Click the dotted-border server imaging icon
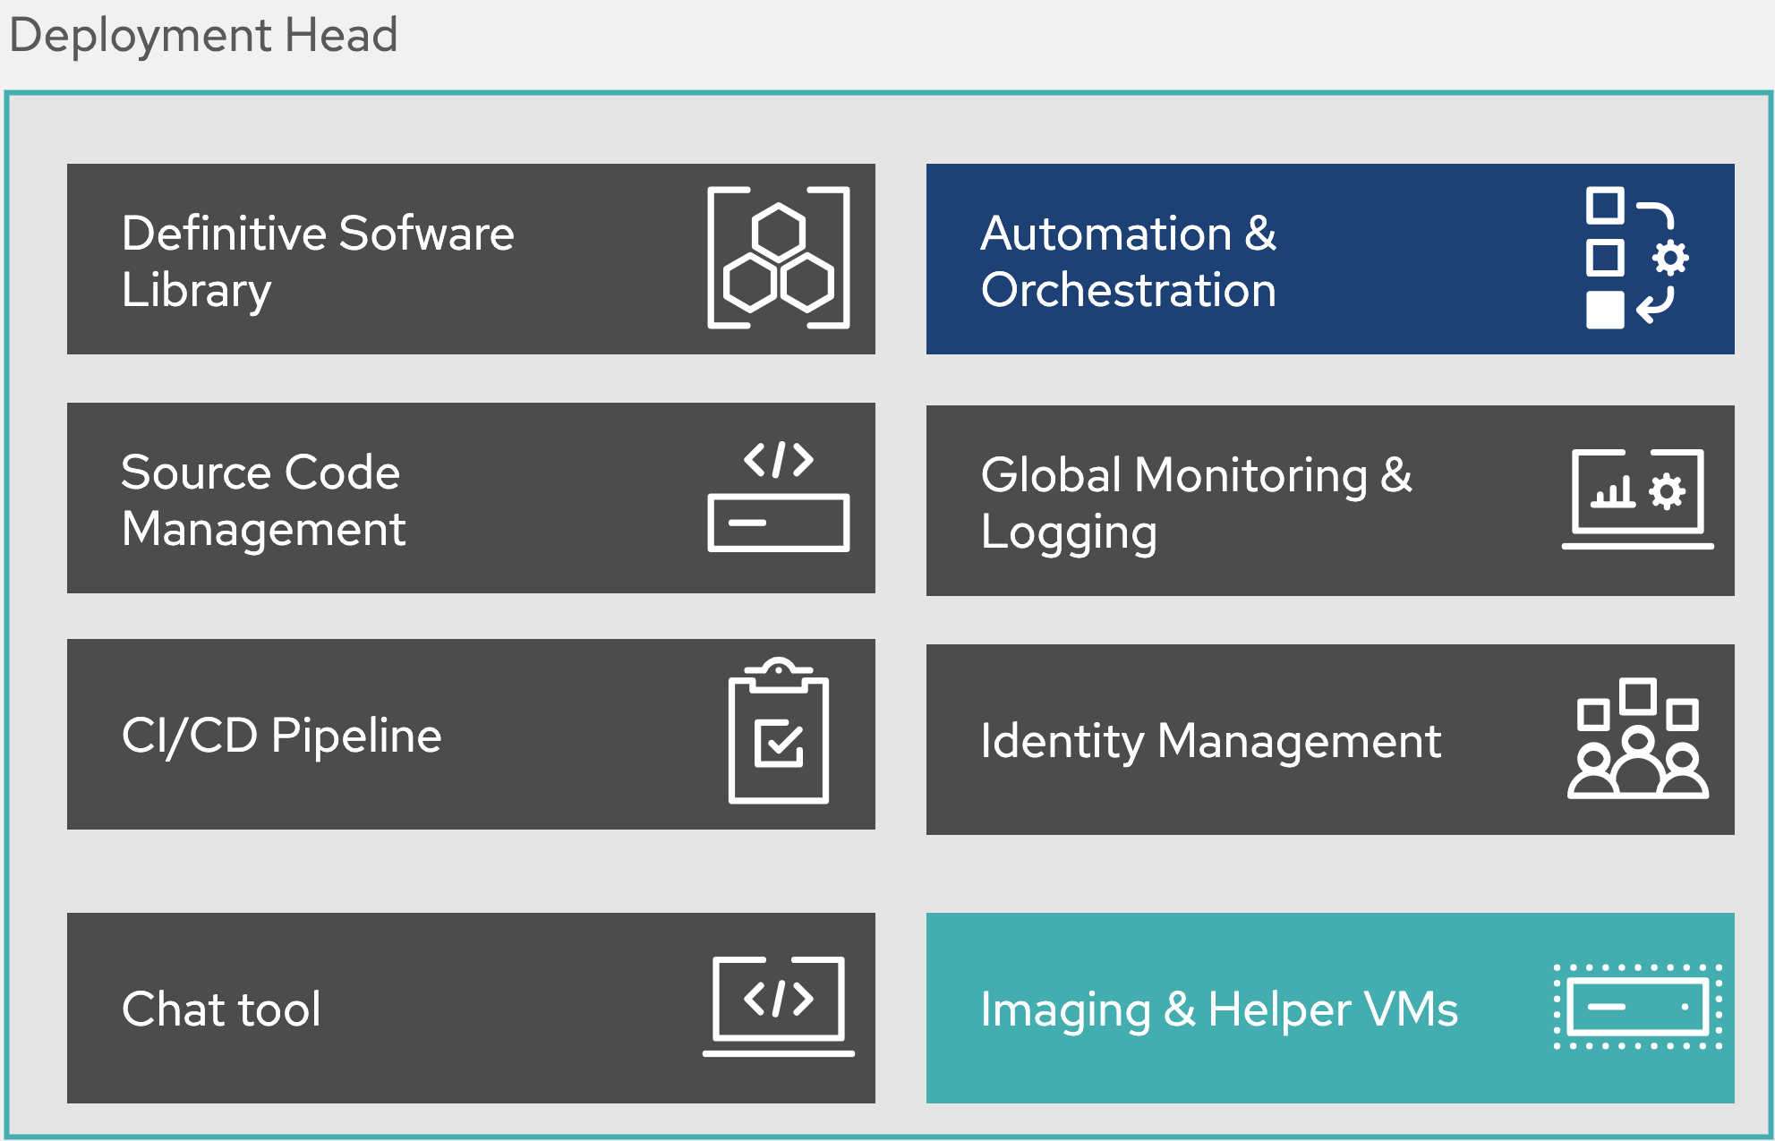Image resolution: width=1775 pixels, height=1141 pixels. point(1637,1007)
